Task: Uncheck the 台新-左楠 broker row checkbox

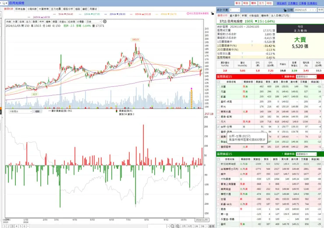Action: click(218, 127)
